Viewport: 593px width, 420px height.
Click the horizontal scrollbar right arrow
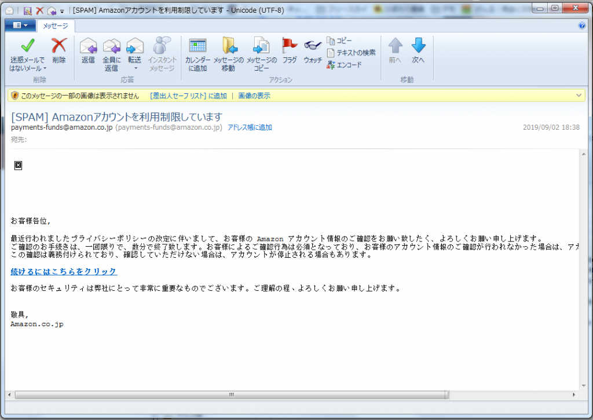574,395
